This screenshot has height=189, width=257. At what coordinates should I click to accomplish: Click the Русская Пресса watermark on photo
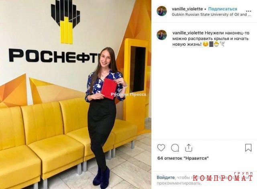pyautogui.click(x=128, y=94)
